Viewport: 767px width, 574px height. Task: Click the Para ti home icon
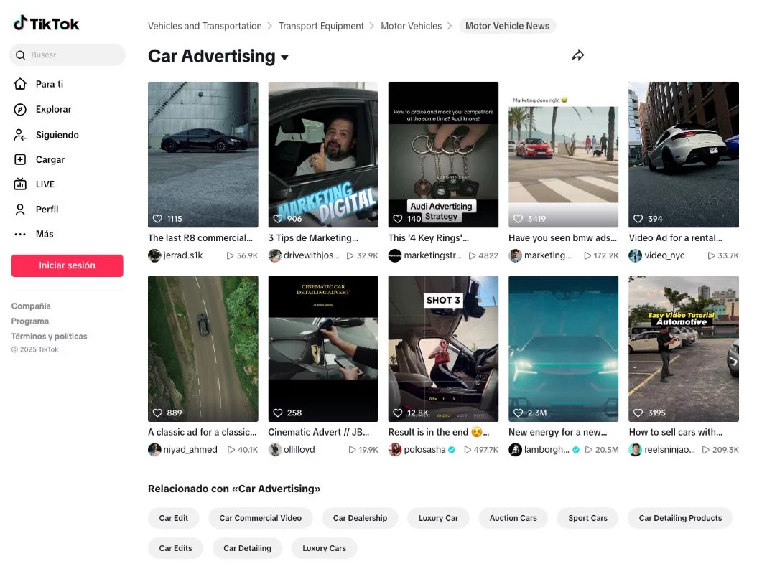[20, 84]
